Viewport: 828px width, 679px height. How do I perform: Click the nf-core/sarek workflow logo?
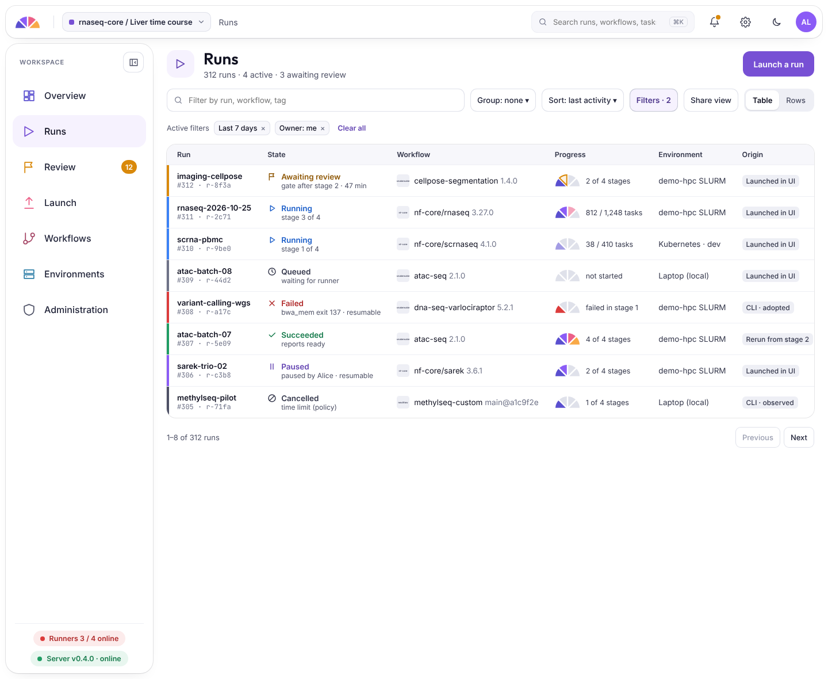(403, 371)
